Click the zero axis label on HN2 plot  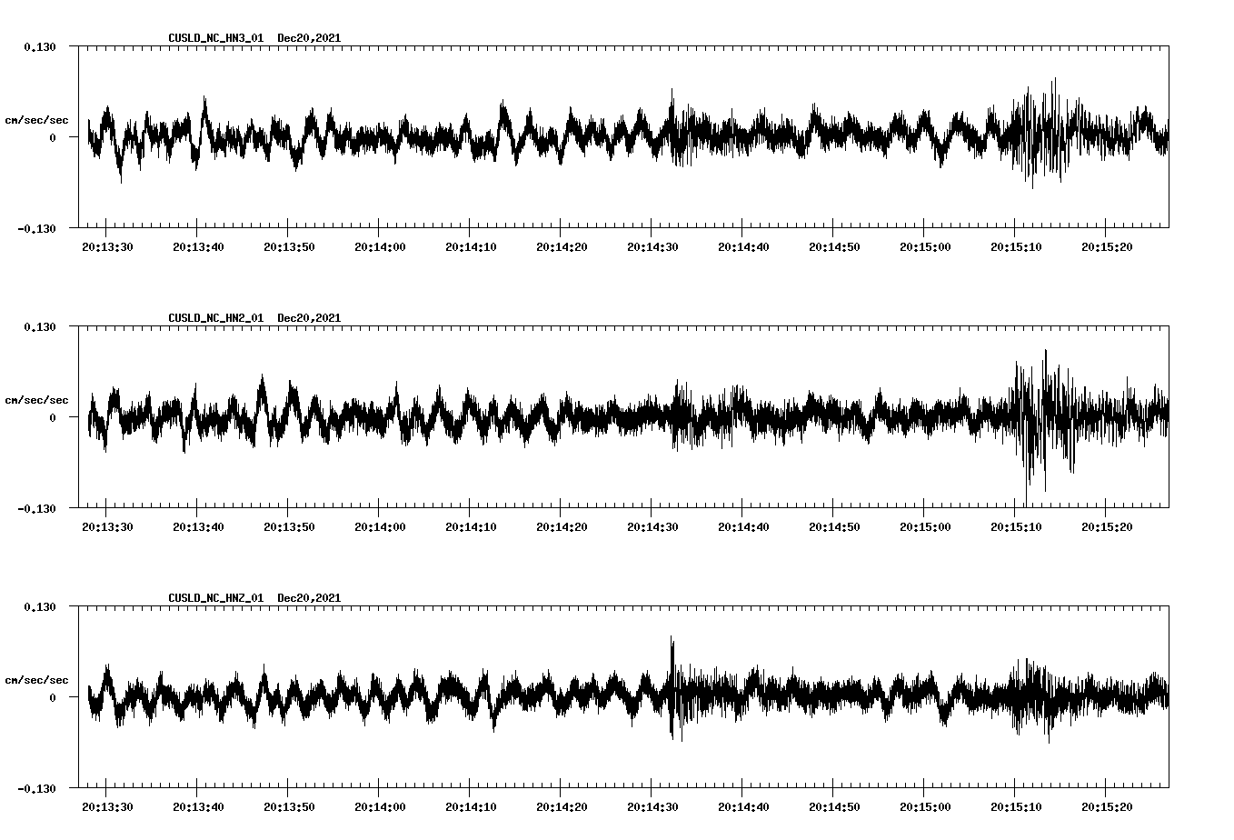coord(53,417)
